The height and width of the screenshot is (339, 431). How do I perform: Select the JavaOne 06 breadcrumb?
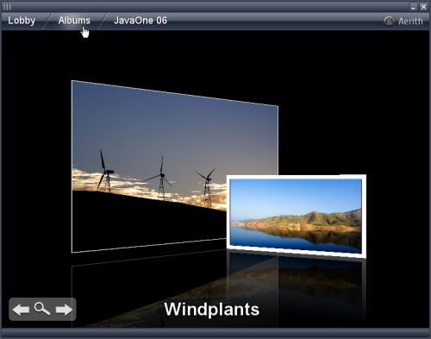141,21
